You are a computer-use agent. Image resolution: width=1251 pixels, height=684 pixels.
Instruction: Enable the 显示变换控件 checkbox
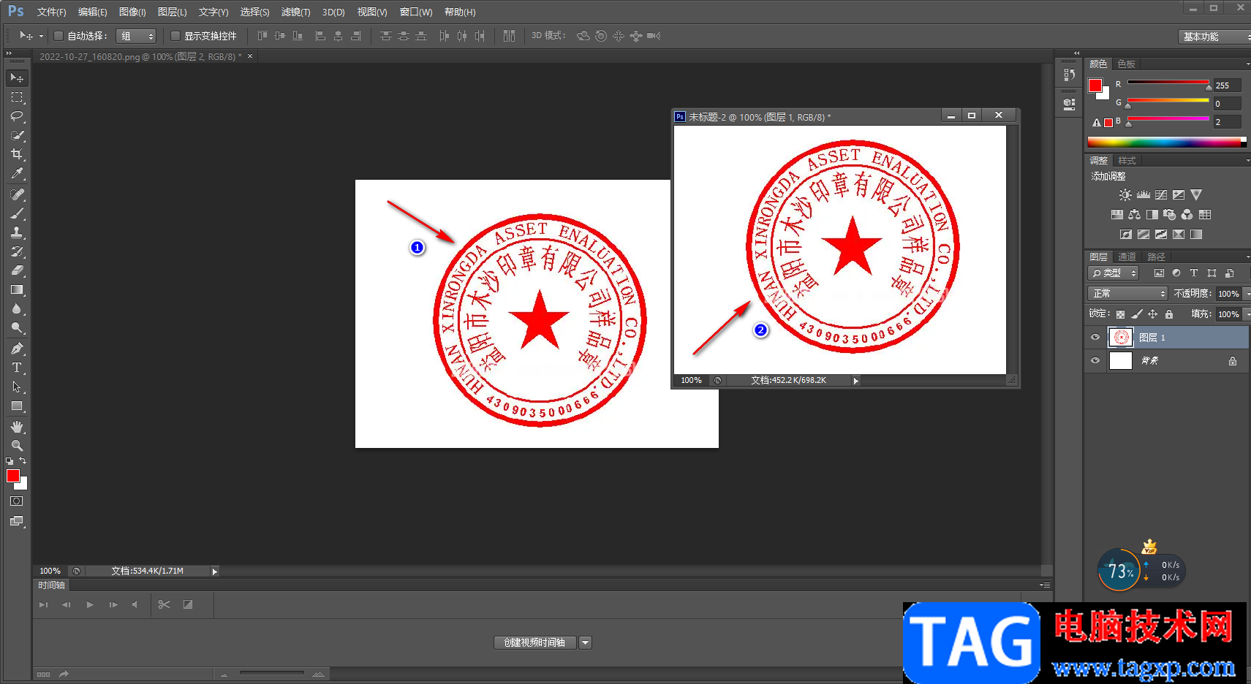pyautogui.click(x=175, y=36)
